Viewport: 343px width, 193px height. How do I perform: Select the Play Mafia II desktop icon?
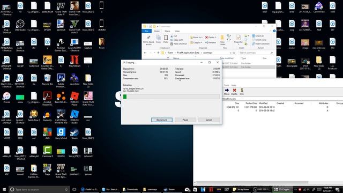[74, 62]
